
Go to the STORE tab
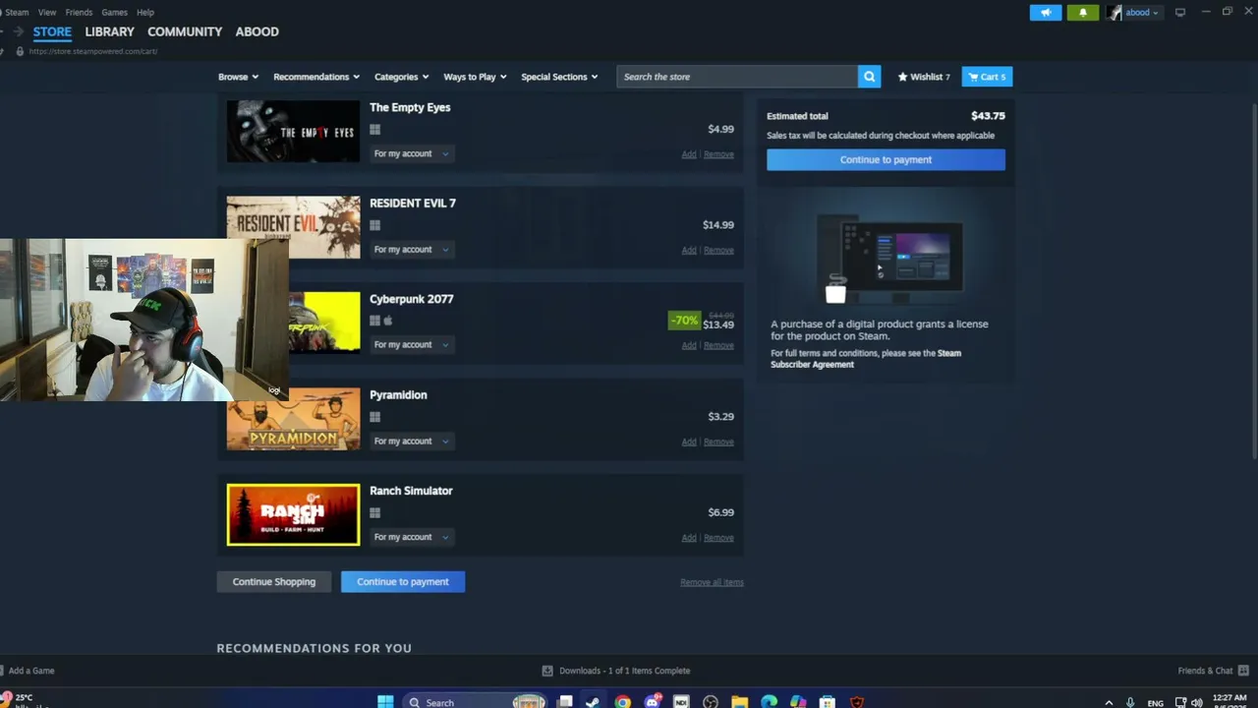(52, 31)
